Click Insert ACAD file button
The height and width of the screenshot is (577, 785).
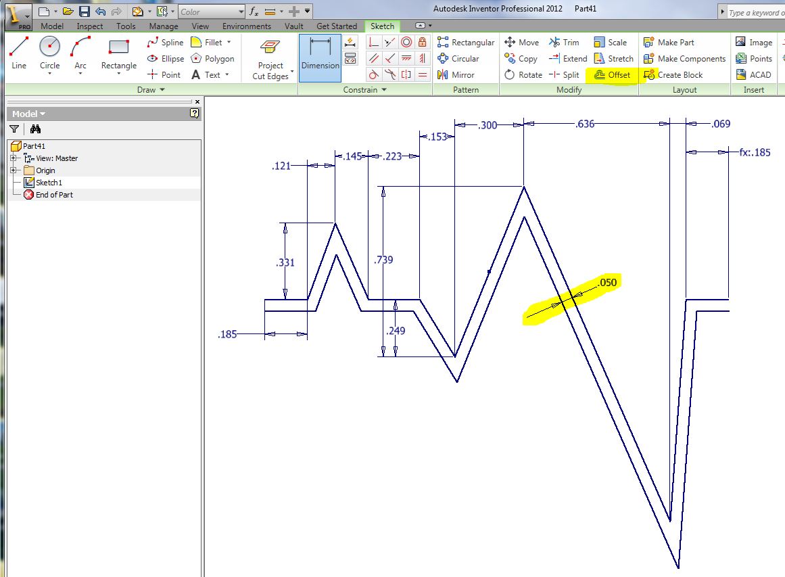coord(753,74)
